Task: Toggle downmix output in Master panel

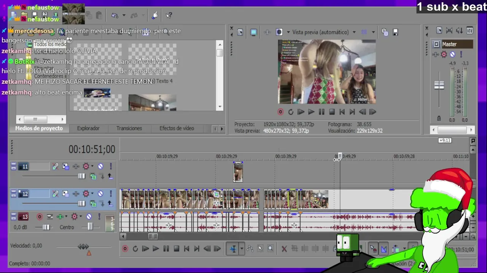Action: coord(449,30)
